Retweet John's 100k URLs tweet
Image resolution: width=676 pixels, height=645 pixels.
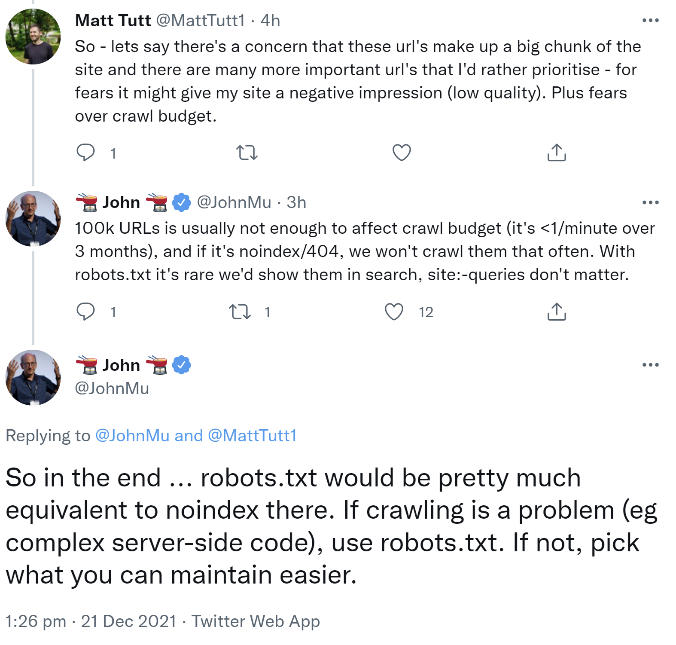point(240,312)
